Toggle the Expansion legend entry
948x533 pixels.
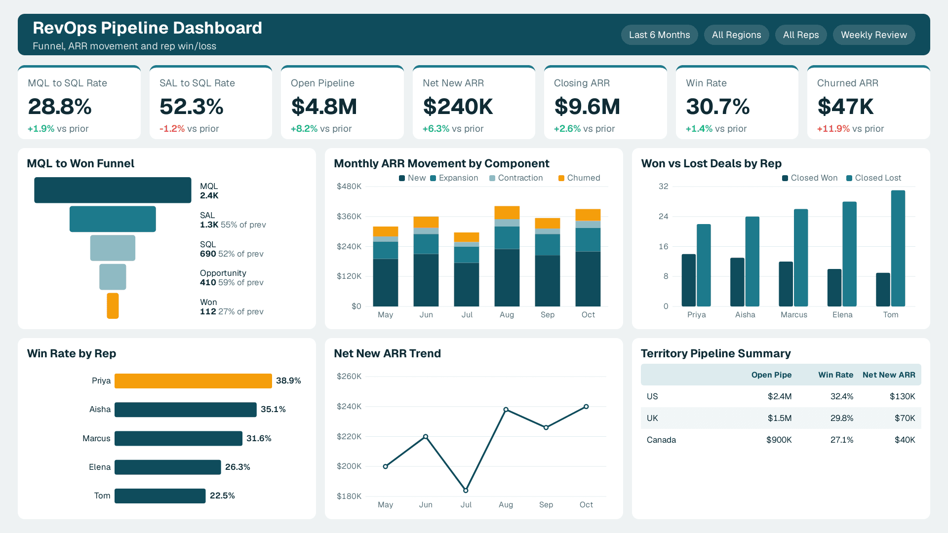[x=454, y=178]
